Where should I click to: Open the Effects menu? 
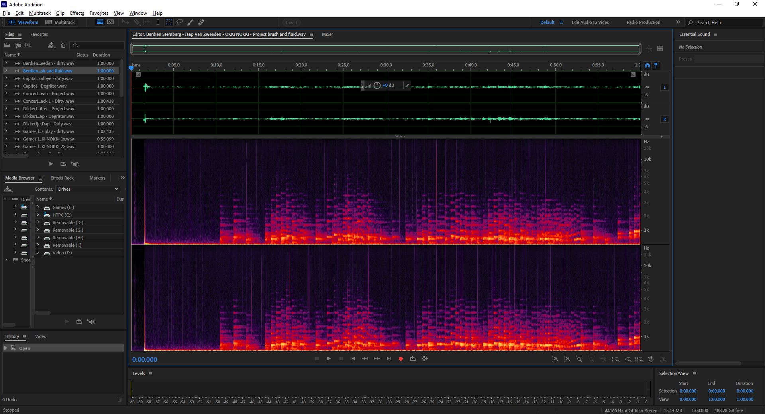pos(77,13)
